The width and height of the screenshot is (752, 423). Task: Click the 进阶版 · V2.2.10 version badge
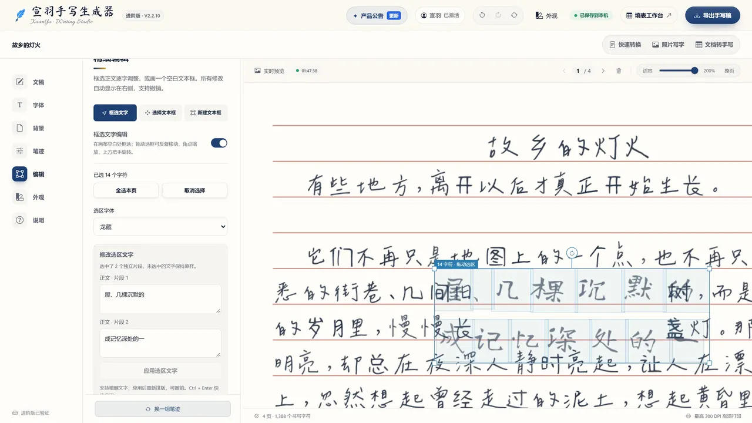(143, 16)
